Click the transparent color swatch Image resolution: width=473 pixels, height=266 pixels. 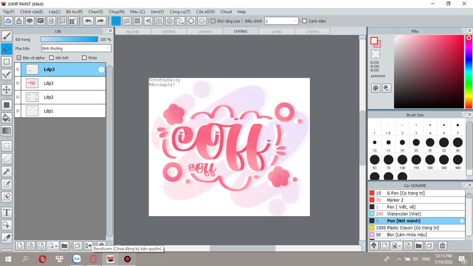tap(376, 54)
